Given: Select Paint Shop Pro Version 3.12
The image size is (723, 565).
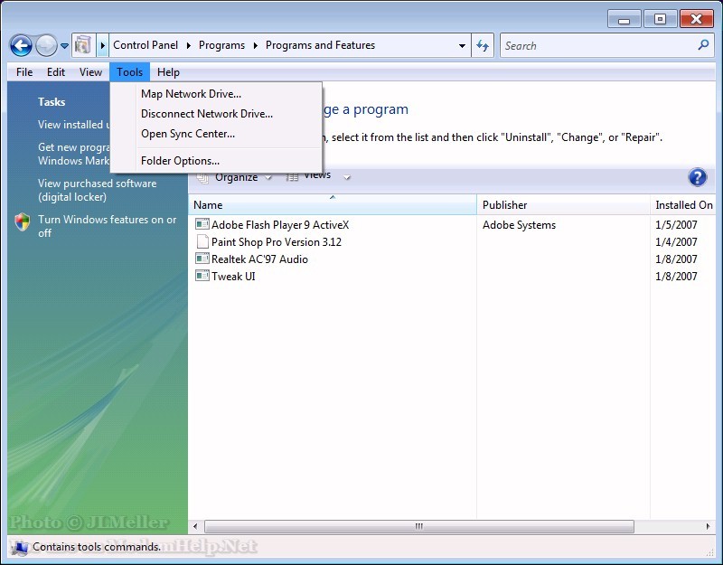Looking at the screenshot, I should pos(277,242).
